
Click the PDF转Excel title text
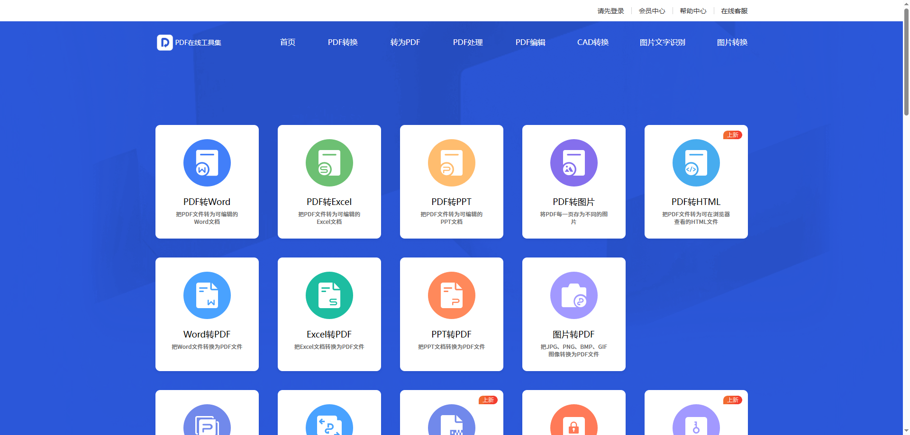pos(329,202)
